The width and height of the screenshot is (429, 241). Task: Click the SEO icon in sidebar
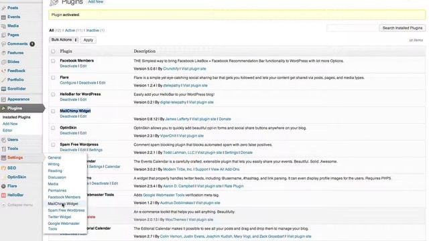point(3,168)
